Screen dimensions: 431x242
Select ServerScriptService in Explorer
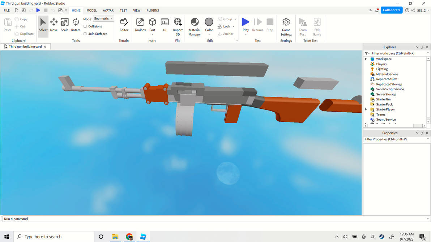tap(390, 89)
